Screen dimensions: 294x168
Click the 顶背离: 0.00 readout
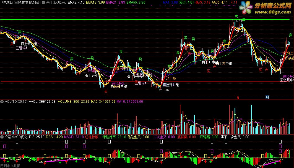pos(209,137)
